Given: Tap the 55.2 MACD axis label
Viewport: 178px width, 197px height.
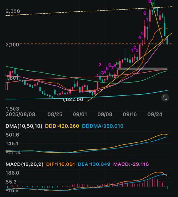Looking at the screenshot, I should (11, 182).
